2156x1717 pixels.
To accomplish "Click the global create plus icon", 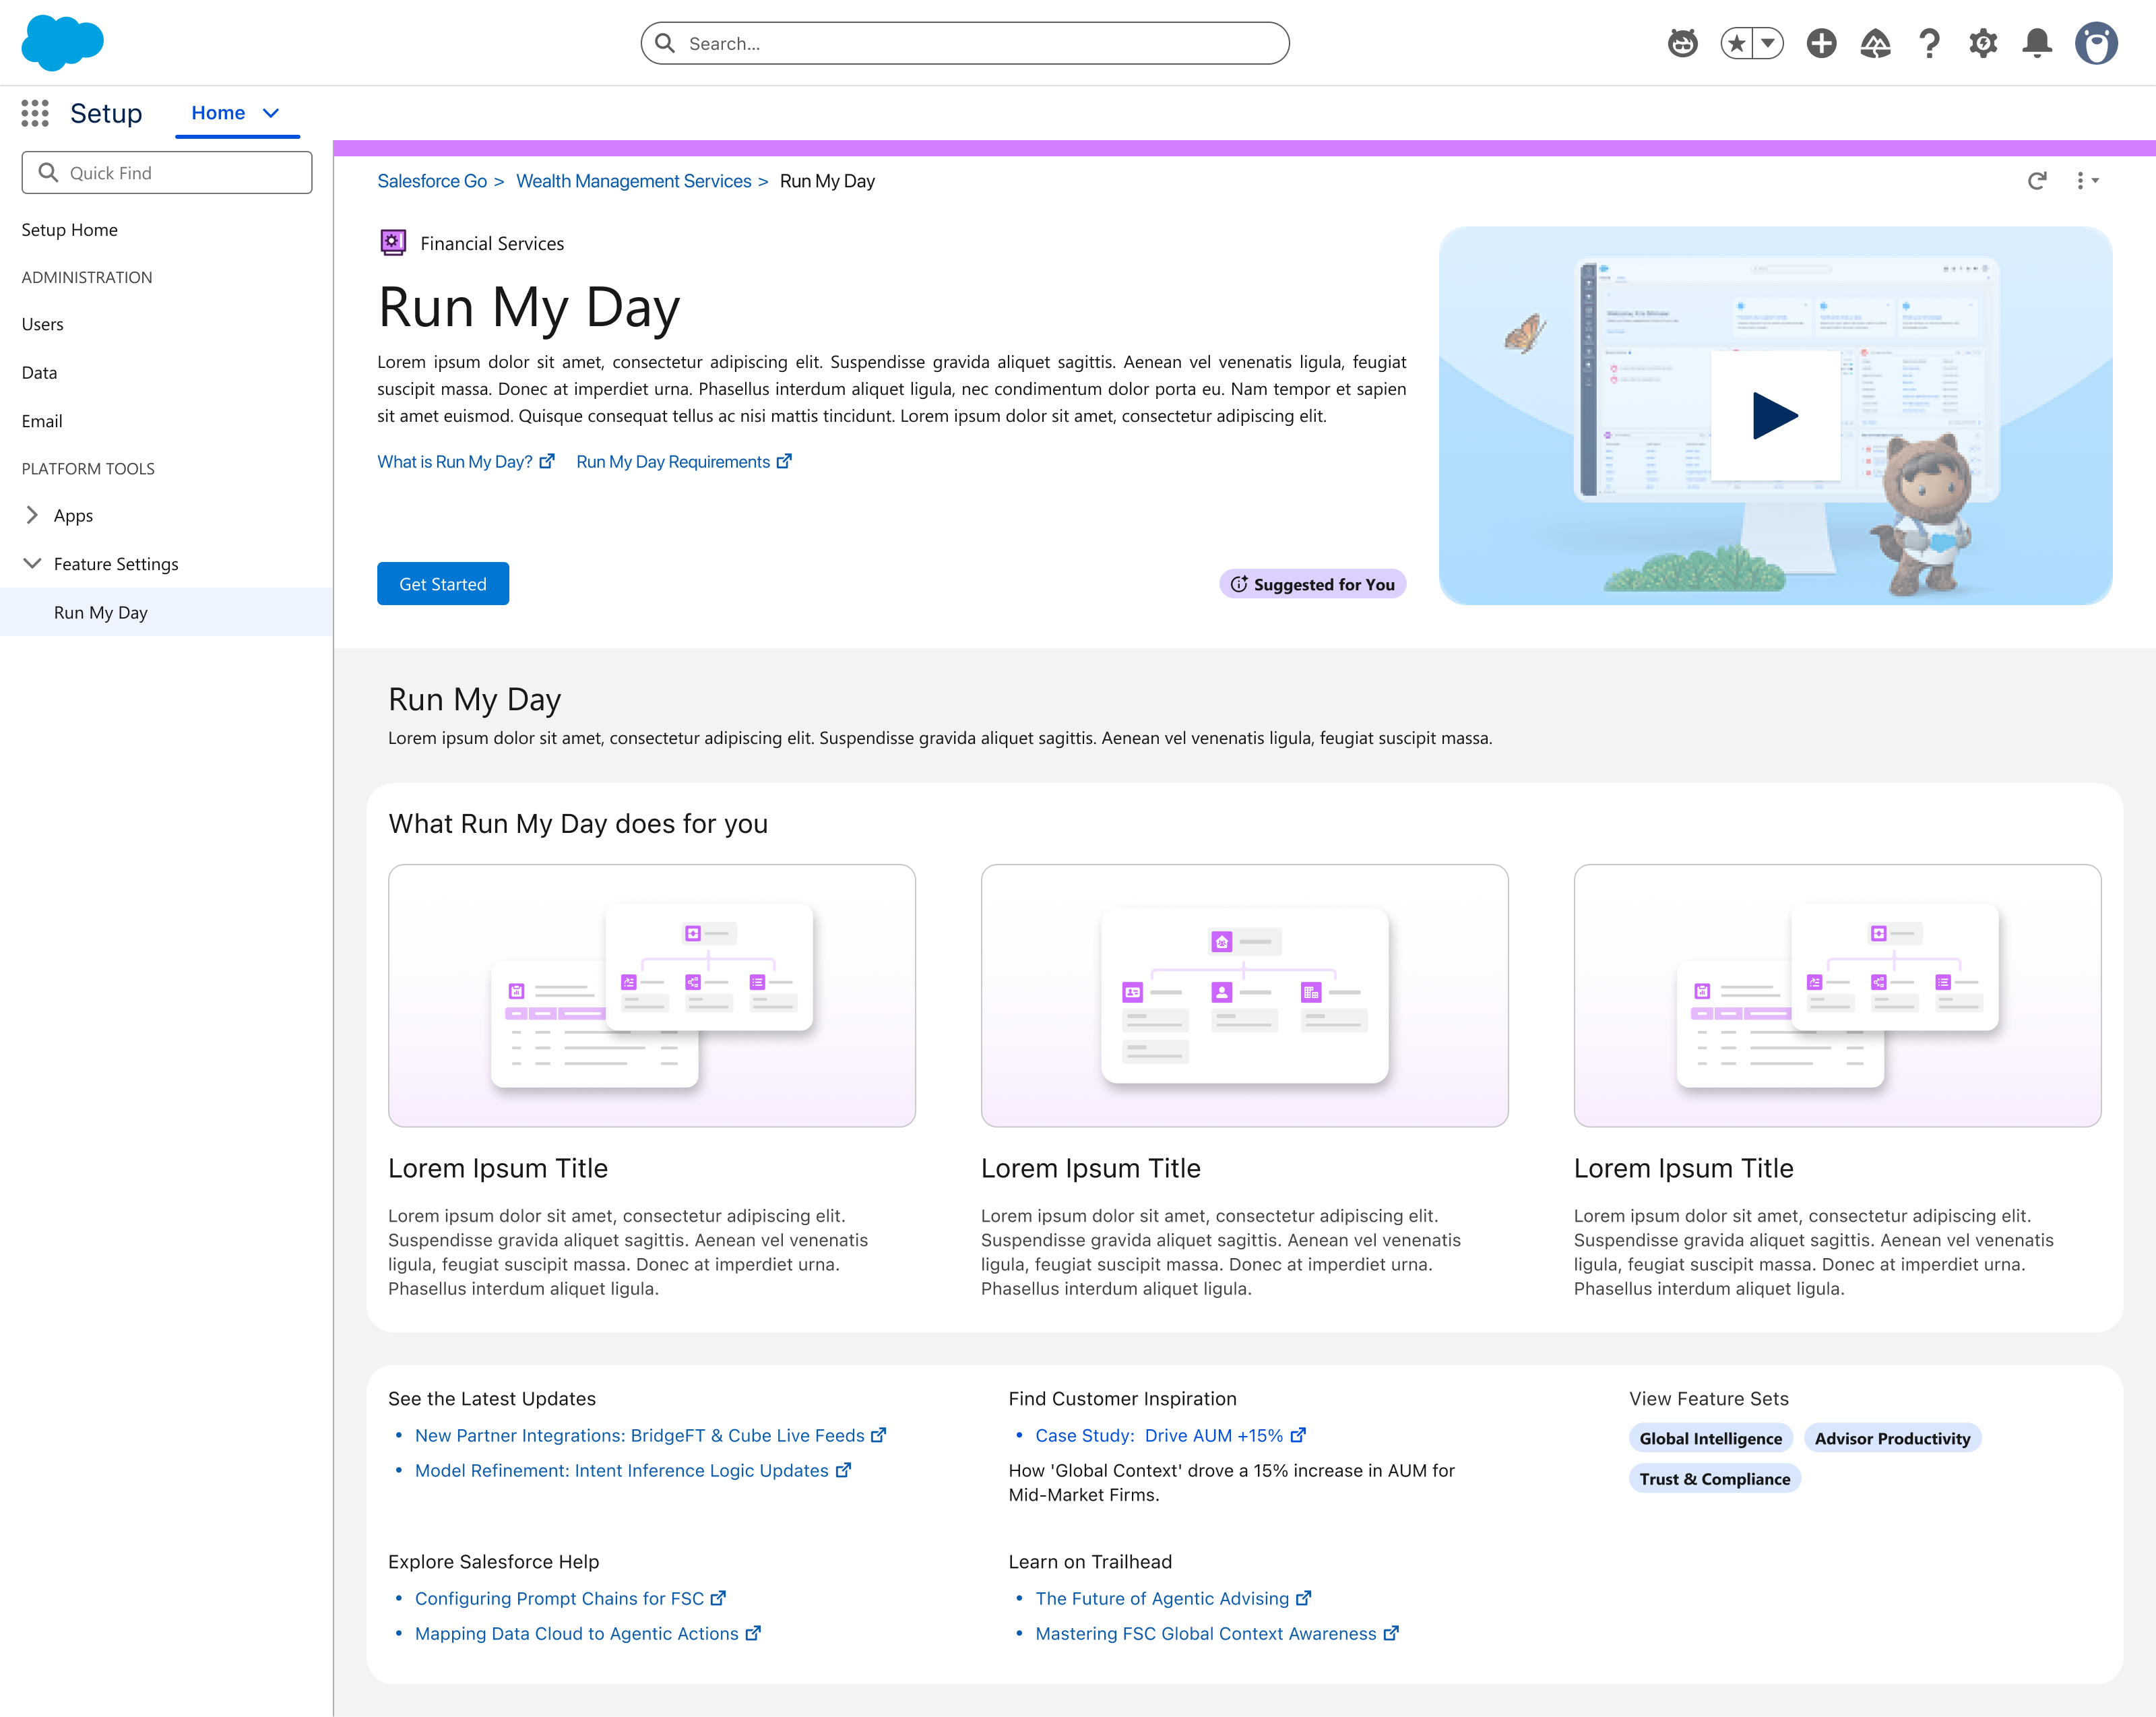I will coord(1821,43).
